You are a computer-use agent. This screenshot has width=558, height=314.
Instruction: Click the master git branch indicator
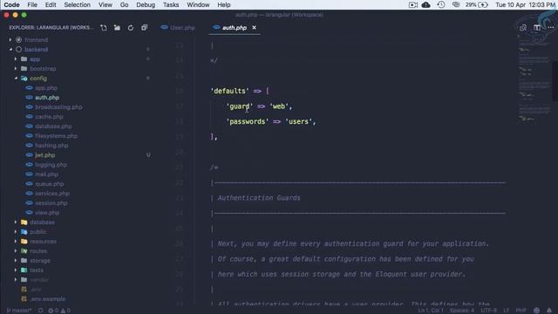point(19,311)
